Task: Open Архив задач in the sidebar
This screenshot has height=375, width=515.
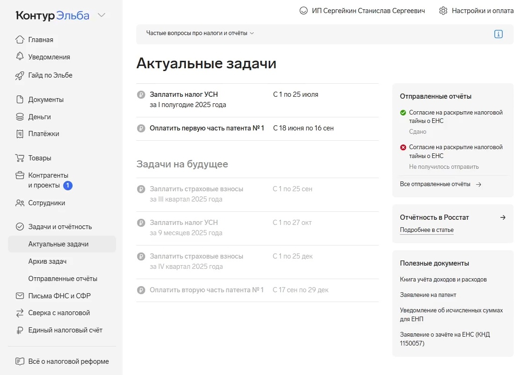Action: (47, 261)
